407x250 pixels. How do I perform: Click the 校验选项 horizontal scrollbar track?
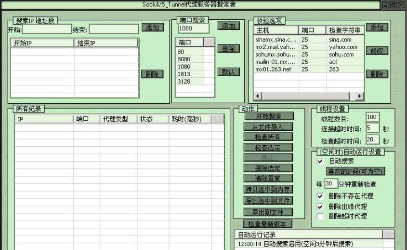[353, 96]
